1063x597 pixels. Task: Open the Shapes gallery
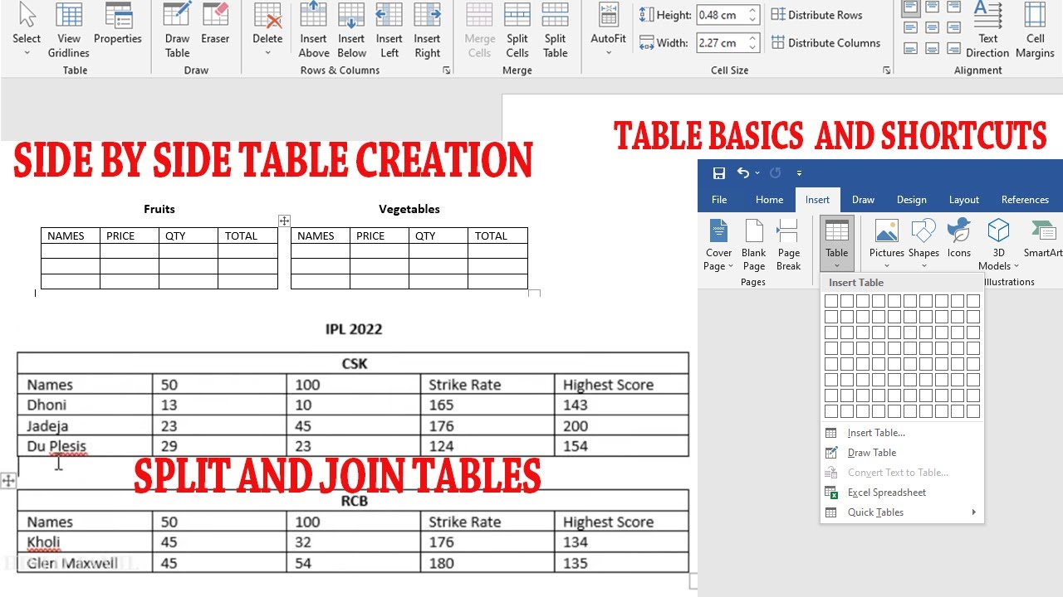click(923, 245)
